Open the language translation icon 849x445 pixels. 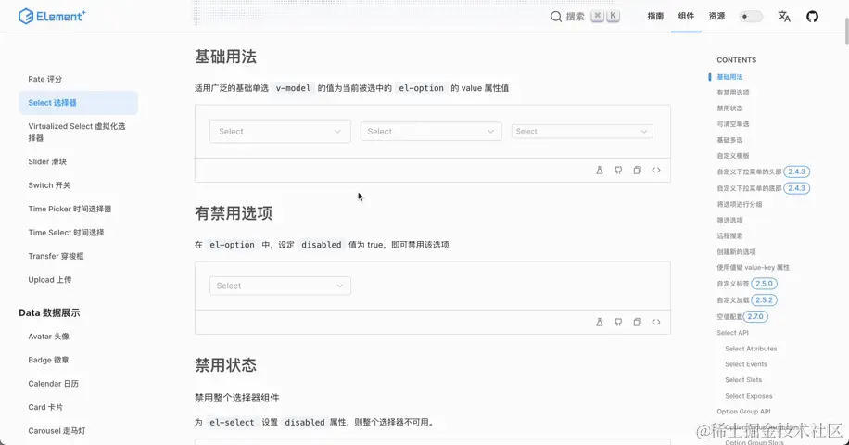click(784, 17)
